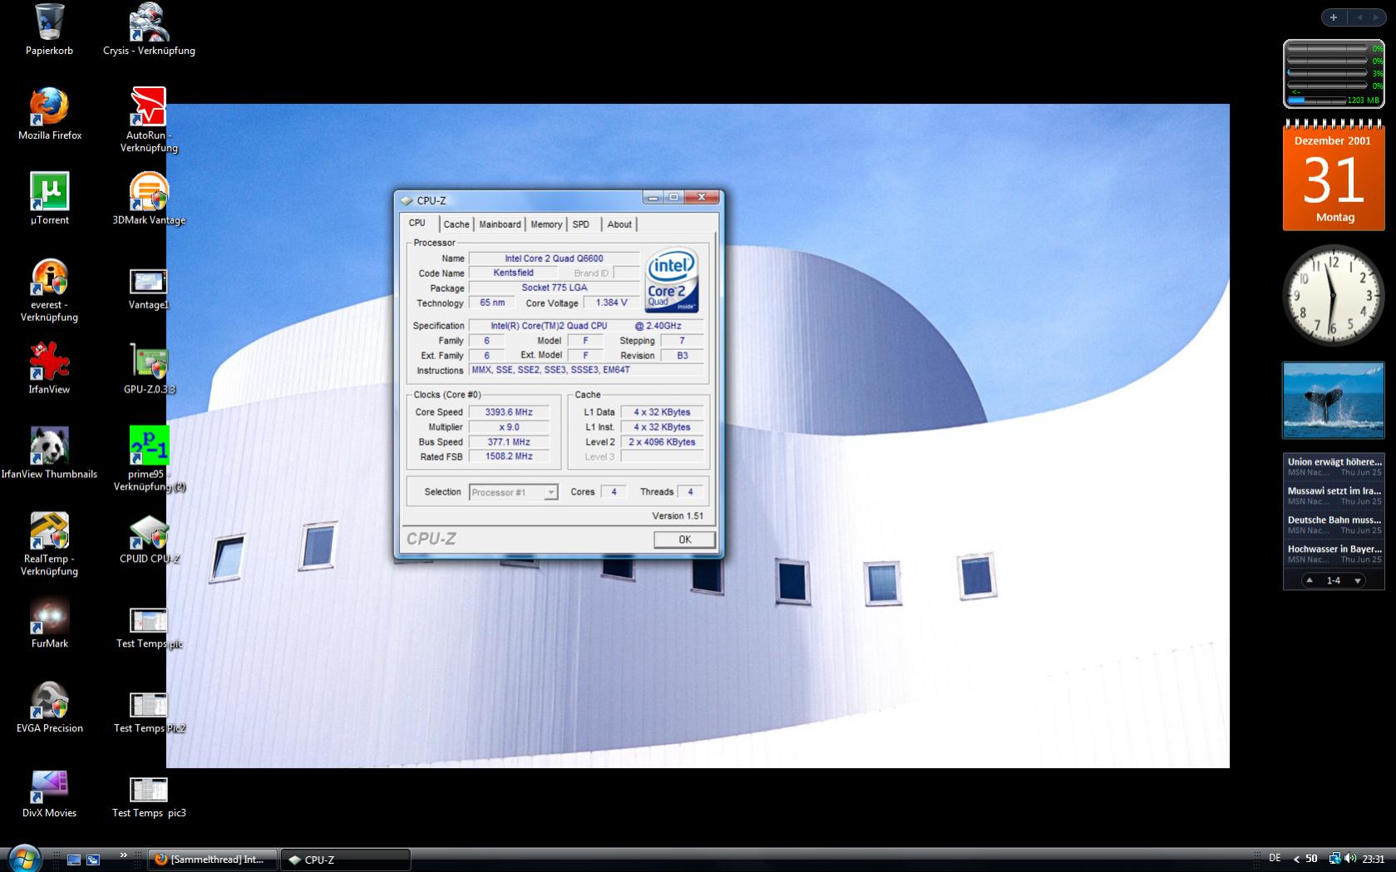
Task: Click the Name field 'Intel Core 2 Quad Q6600'
Action: point(554,259)
